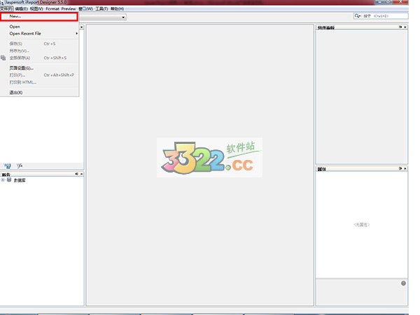Viewport: 420px width, 315px height.
Task: Minimize the iReport Designer window
Action: coord(379,2)
